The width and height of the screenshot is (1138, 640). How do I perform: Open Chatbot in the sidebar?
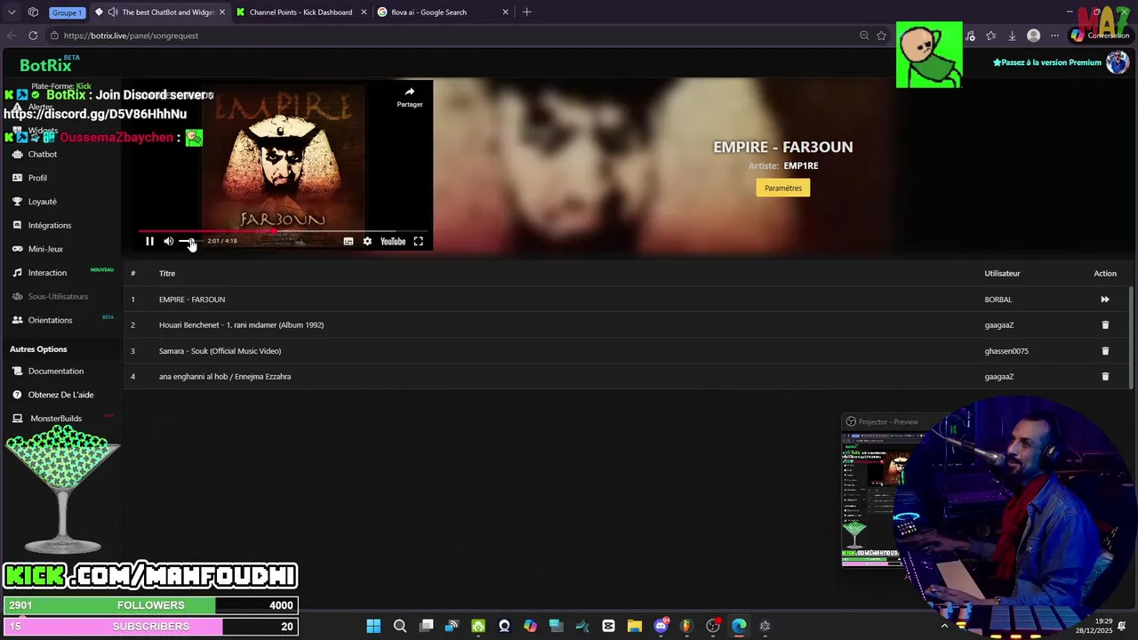42,155
